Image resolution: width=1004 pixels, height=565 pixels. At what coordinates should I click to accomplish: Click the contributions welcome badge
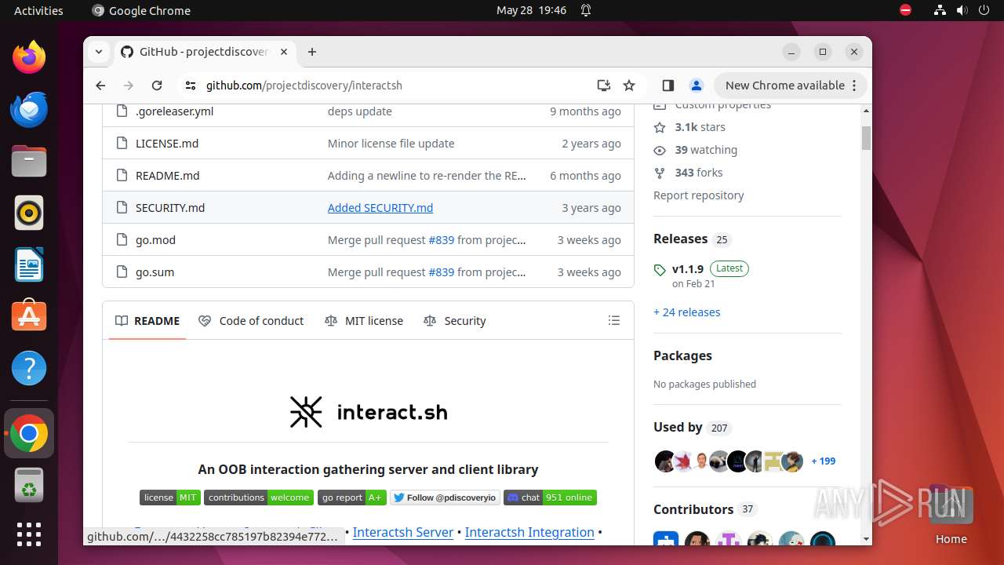pyautogui.click(x=259, y=498)
